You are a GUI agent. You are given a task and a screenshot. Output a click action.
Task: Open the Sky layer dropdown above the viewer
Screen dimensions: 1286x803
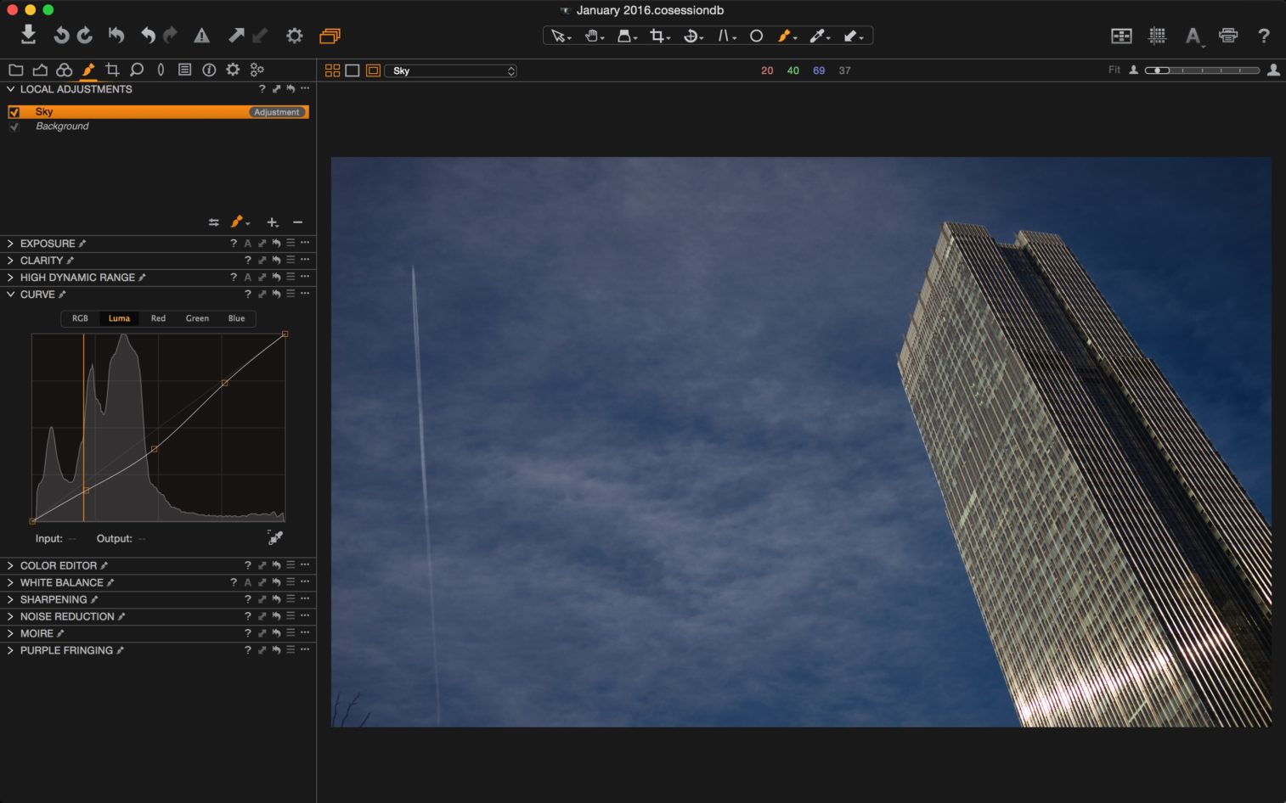[x=450, y=70]
